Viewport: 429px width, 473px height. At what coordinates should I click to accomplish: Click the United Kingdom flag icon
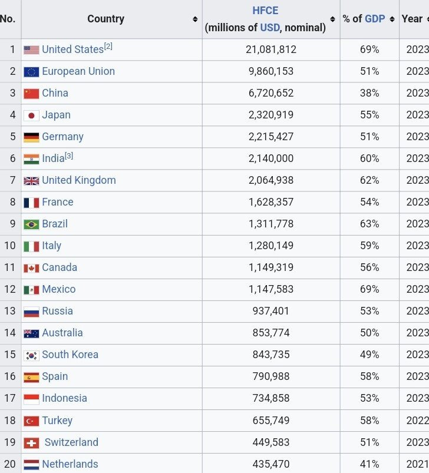[x=31, y=181]
